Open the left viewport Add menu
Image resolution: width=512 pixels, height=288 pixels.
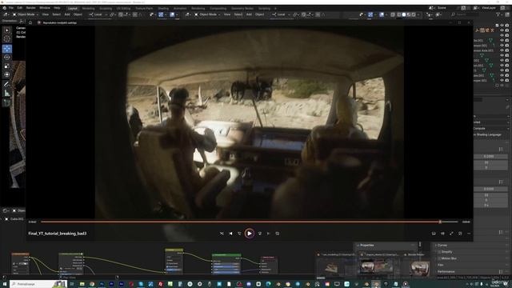tap(67, 14)
